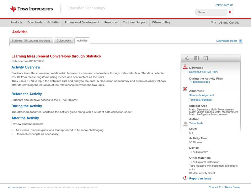Switch to the Guidebooks tab
251x188 pixels.
[x=64, y=41]
